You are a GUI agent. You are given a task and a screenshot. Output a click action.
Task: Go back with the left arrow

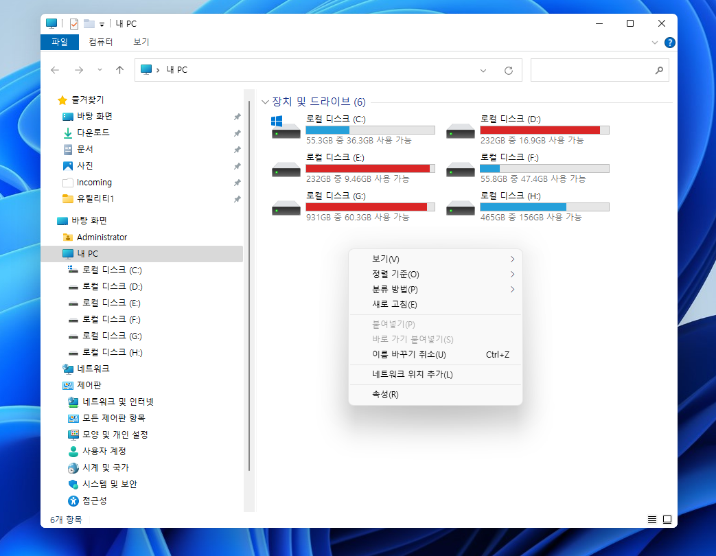pos(55,70)
